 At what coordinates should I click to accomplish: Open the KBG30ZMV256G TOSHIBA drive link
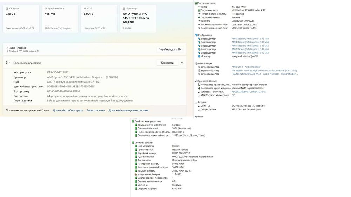click(249, 92)
